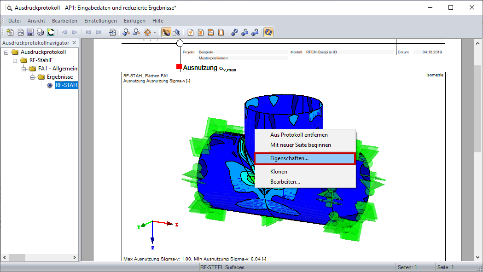Click the new printout report icon

point(10,32)
